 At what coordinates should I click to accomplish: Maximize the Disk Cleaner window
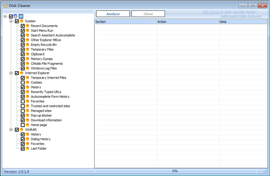coord(253,6)
